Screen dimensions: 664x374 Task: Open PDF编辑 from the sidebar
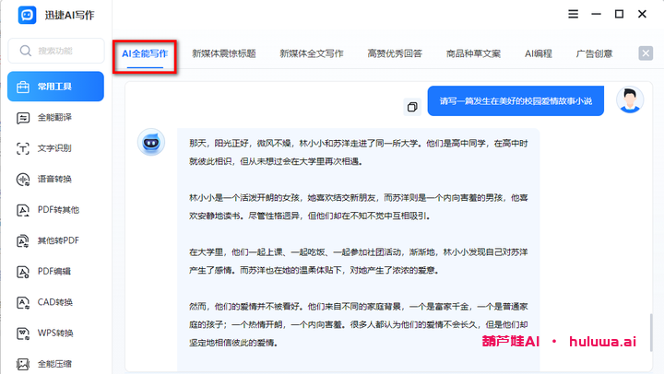coord(55,272)
